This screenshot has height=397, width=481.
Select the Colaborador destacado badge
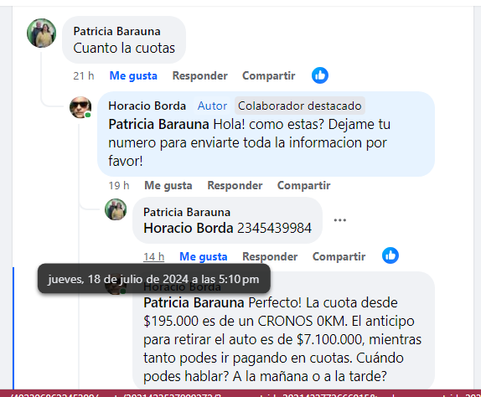pos(300,106)
